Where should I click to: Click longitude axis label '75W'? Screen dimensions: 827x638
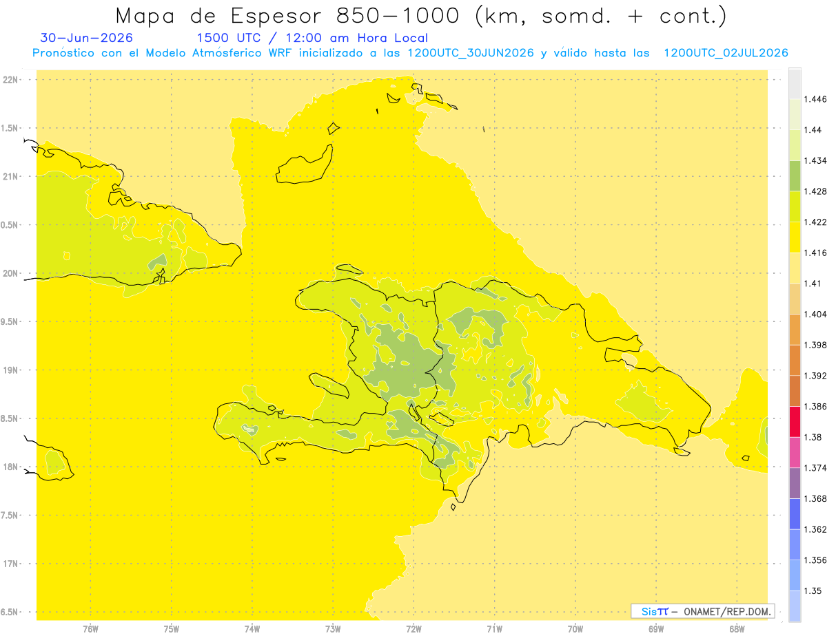click(172, 628)
